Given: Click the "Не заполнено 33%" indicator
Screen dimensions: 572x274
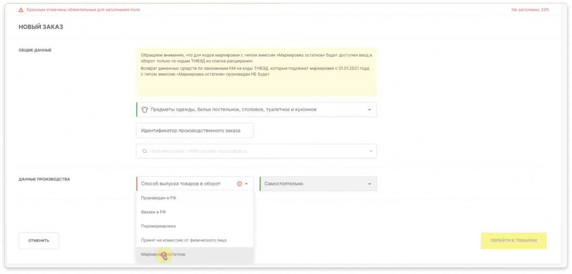Looking at the screenshot, I should pyautogui.click(x=530, y=10).
